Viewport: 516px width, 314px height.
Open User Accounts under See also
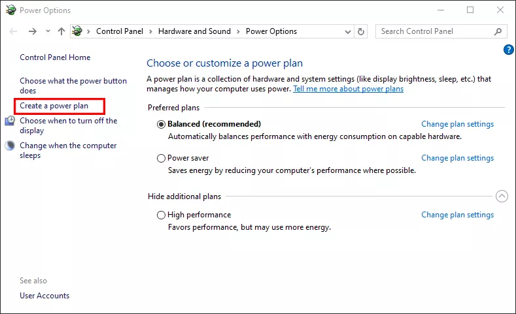44,296
